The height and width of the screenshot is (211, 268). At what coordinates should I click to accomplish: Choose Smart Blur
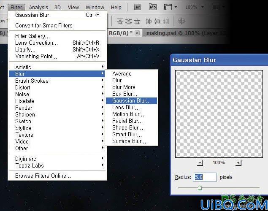[131, 135]
